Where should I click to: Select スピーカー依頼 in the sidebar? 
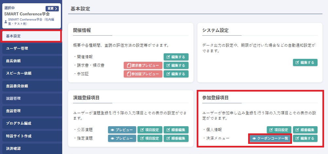pos(31,73)
